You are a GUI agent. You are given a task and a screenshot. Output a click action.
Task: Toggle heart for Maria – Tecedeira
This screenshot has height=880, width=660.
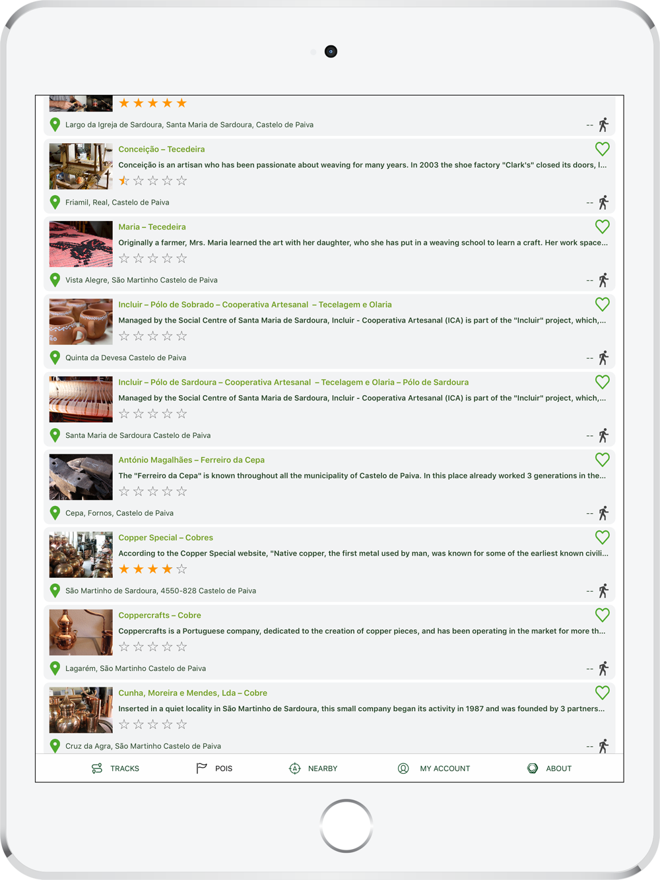pos(602,227)
